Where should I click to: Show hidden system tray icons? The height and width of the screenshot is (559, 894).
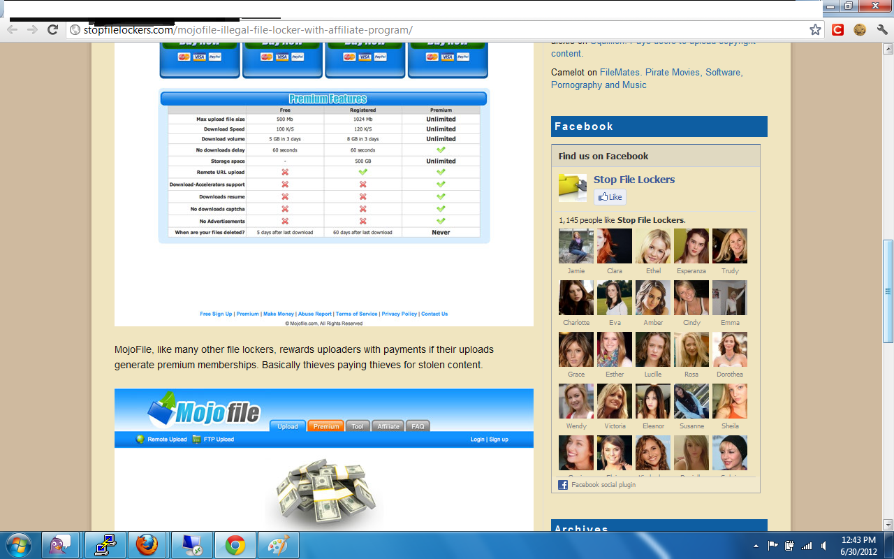pyautogui.click(x=756, y=545)
